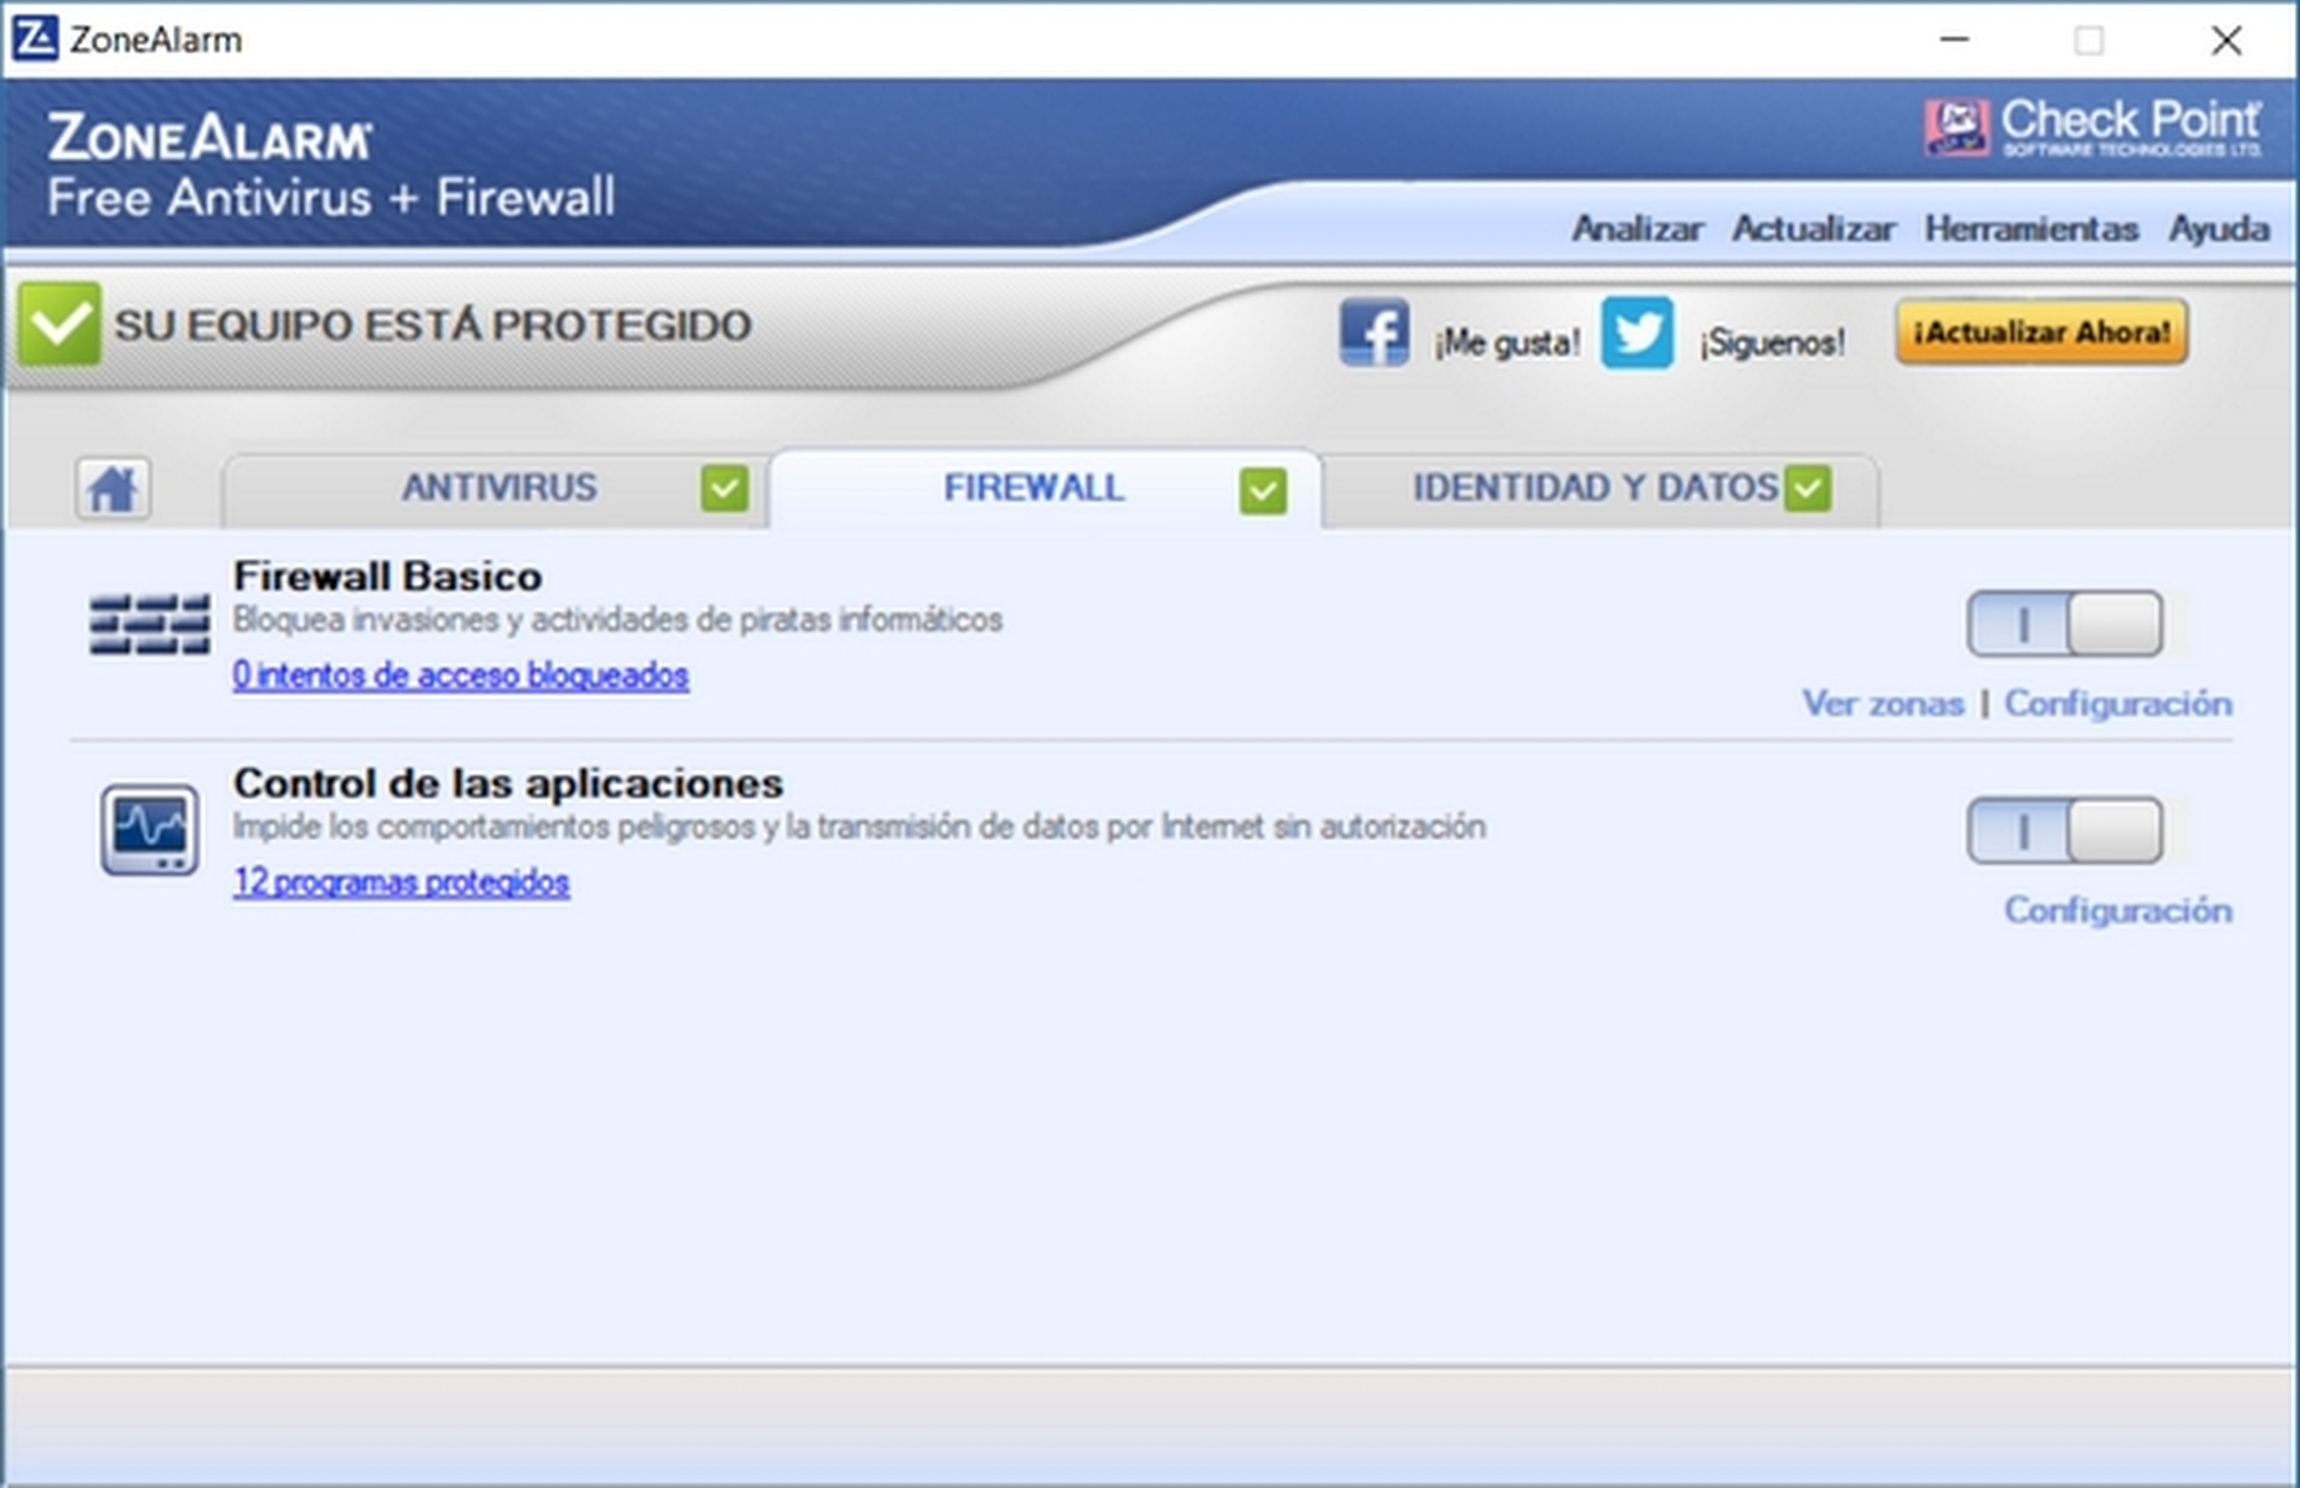Image resolution: width=2300 pixels, height=1488 pixels.
Task: Open 0 intentos de acceso bloqueados link
Action: (460, 675)
